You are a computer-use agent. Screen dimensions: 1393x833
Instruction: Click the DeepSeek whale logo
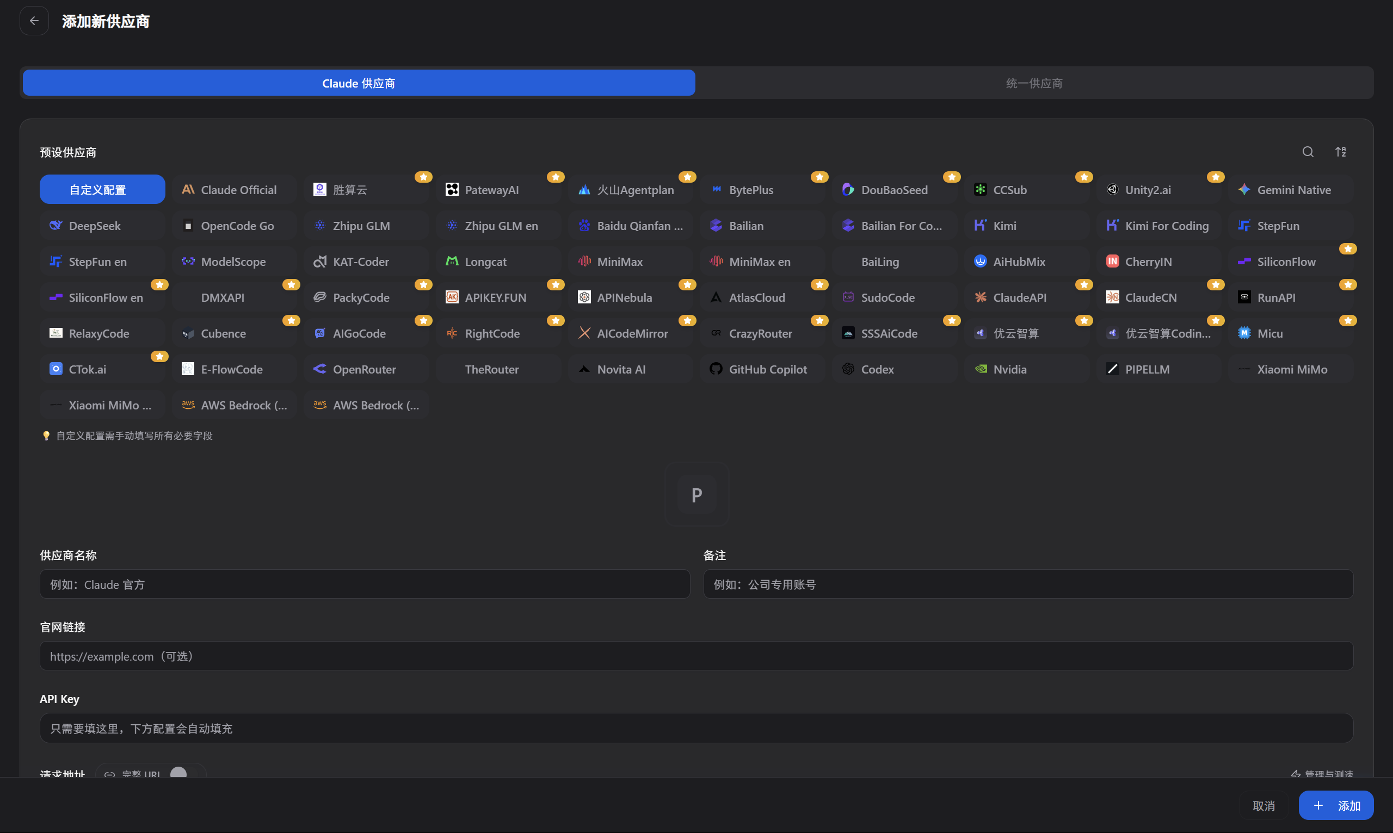point(56,226)
